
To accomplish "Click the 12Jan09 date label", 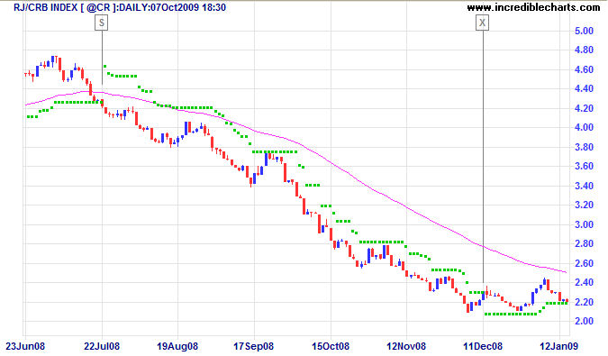I will (x=558, y=346).
